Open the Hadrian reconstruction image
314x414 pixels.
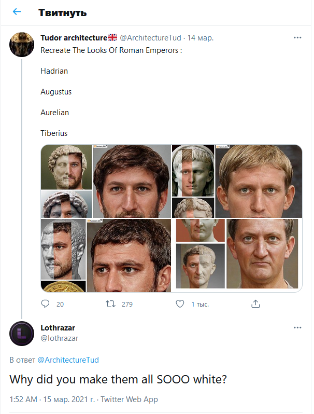106,181
